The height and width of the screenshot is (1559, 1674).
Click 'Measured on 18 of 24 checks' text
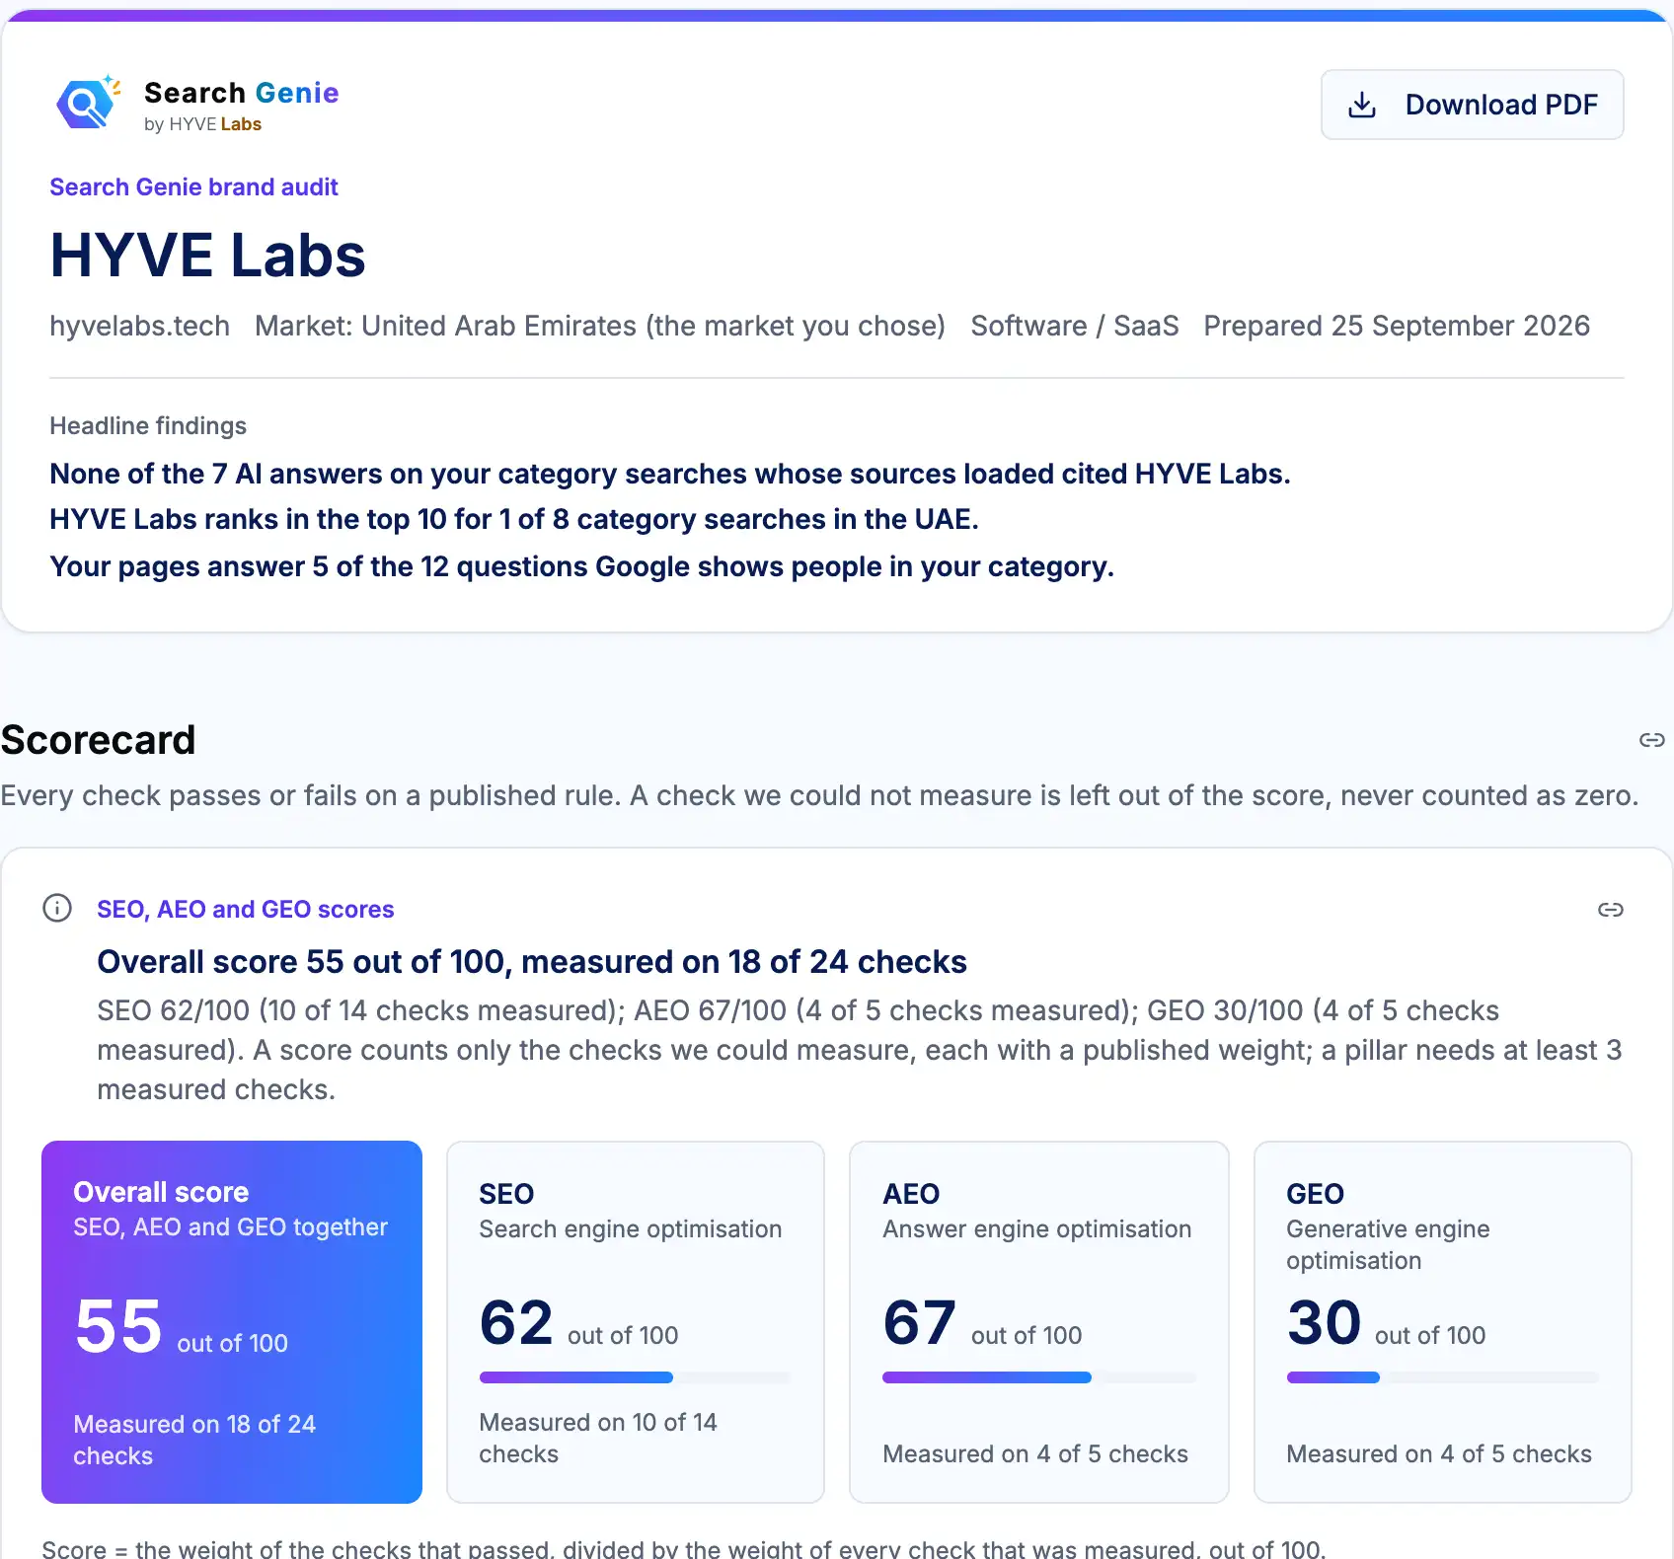[x=194, y=1440]
